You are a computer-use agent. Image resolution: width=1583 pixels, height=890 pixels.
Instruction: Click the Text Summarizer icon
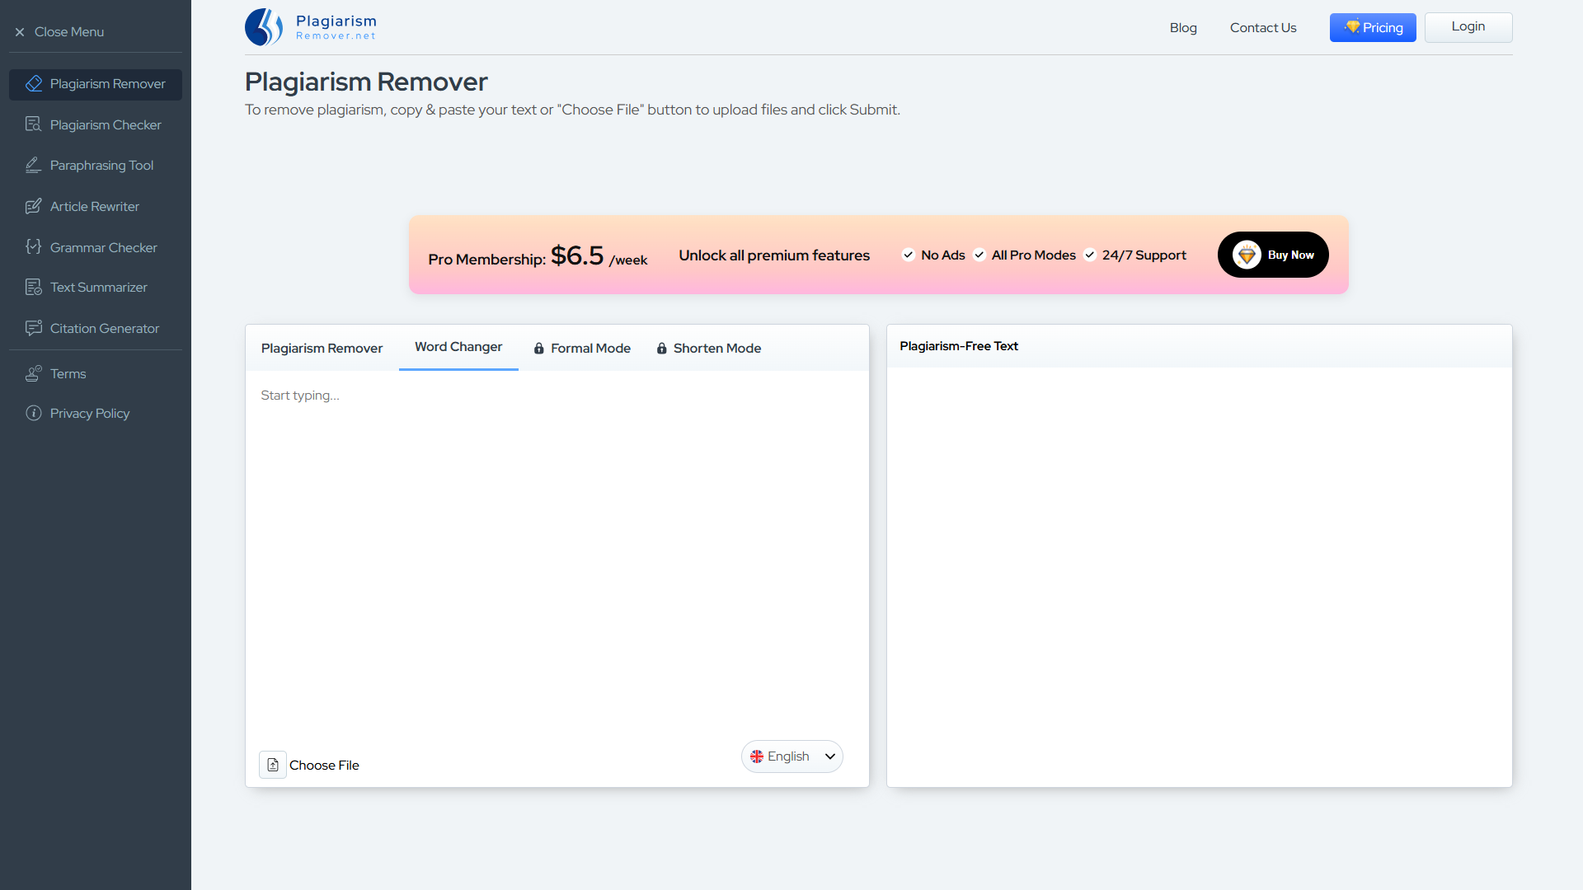[x=33, y=287]
